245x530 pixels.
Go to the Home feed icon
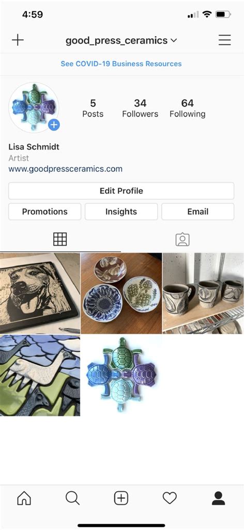coord(24,498)
